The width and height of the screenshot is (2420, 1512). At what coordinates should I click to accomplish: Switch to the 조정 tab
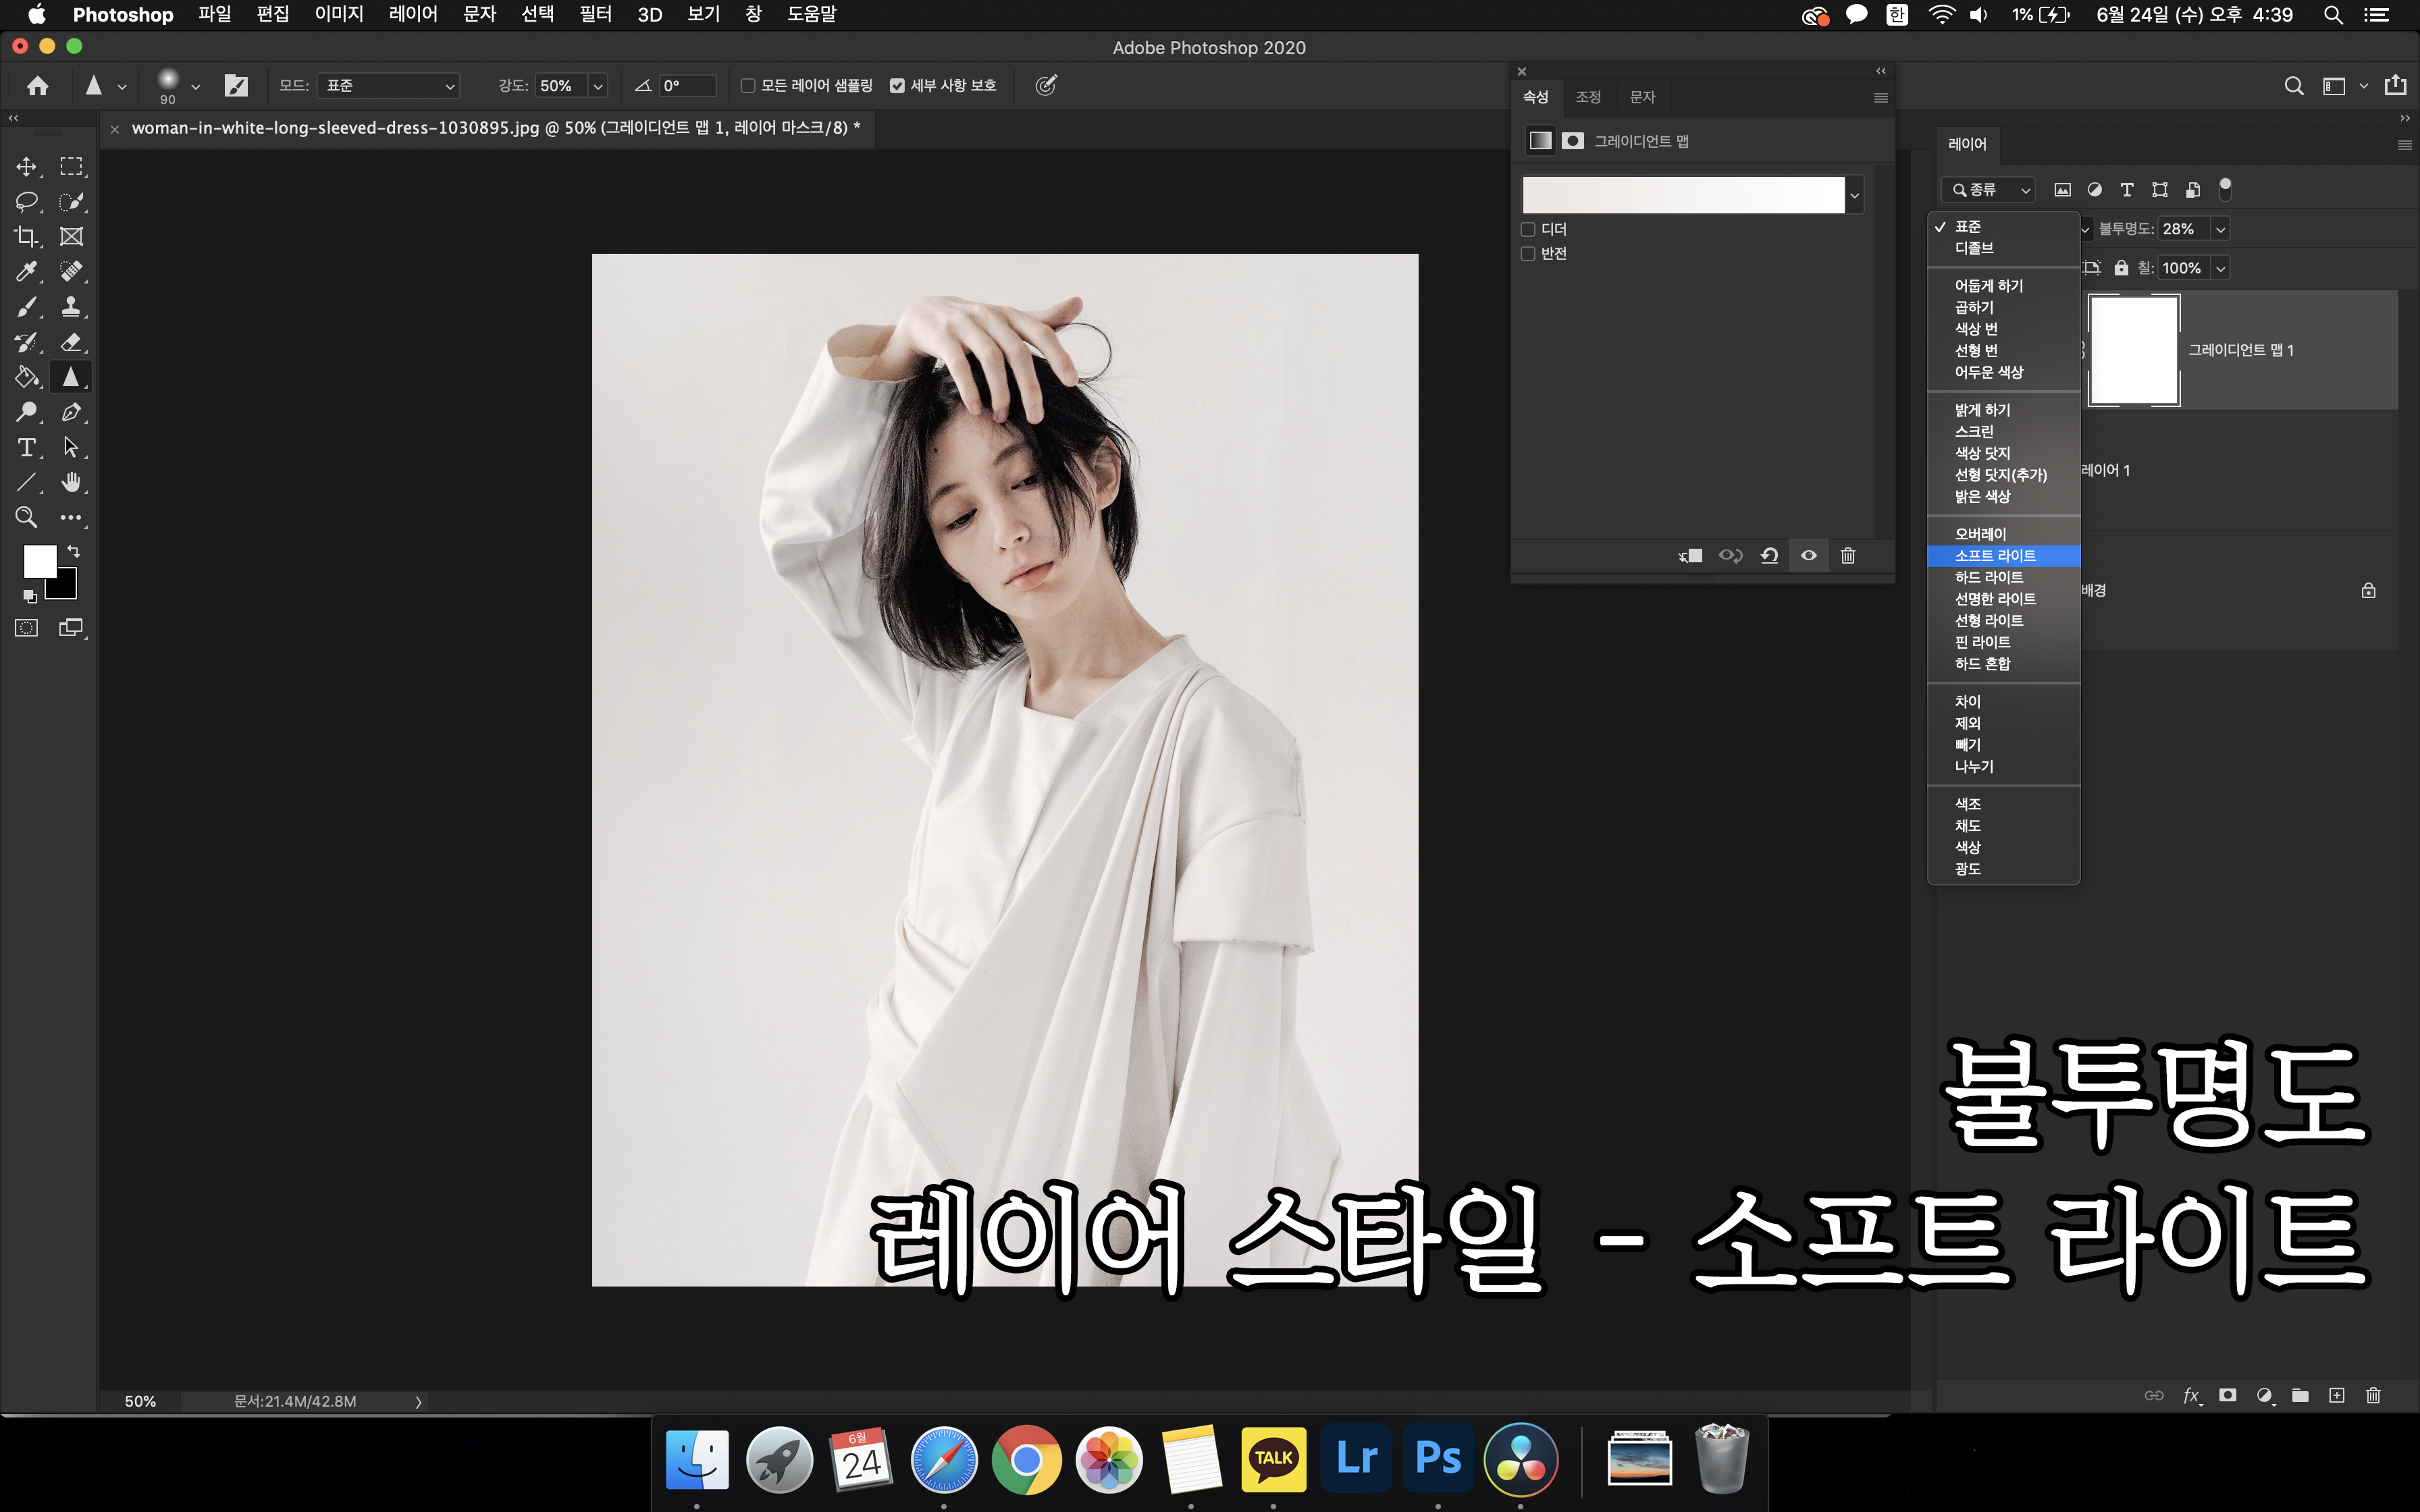pos(1588,97)
